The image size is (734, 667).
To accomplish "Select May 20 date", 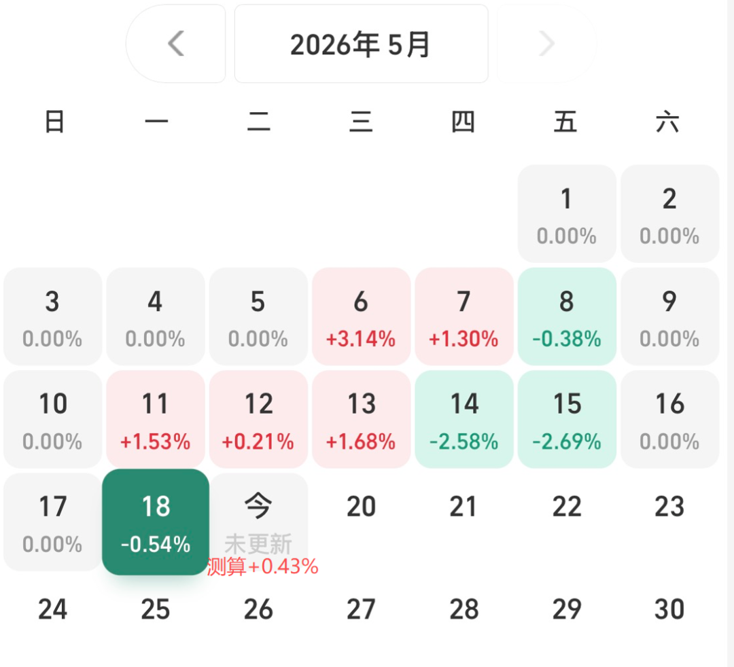I will [x=362, y=507].
